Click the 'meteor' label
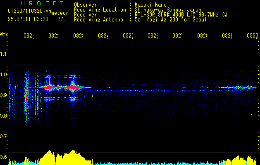 pos(60,13)
